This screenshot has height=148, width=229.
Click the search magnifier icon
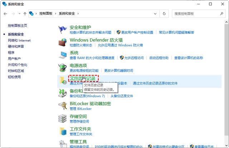pos(222,14)
